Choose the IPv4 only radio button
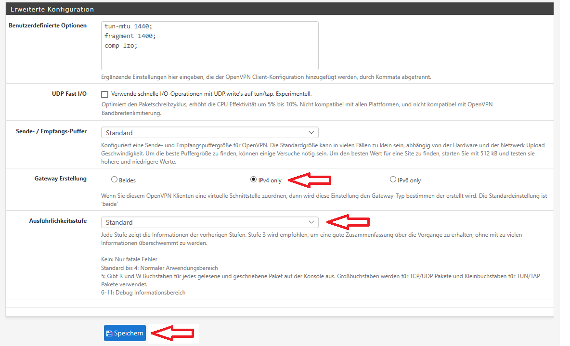 [x=253, y=180]
